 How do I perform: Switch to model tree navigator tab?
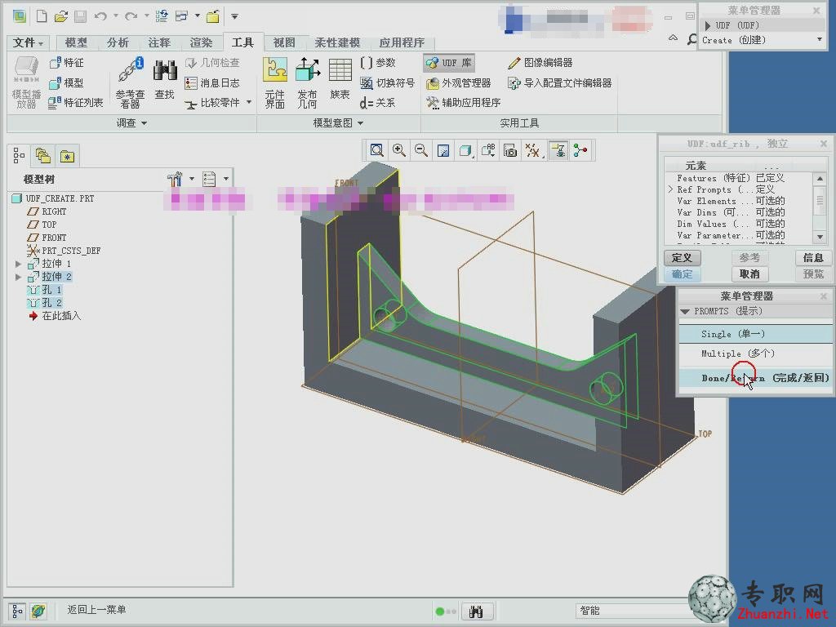click(x=20, y=155)
